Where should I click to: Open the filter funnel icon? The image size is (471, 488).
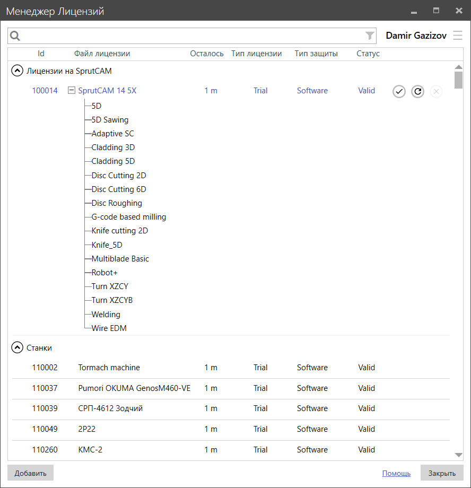pos(370,36)
